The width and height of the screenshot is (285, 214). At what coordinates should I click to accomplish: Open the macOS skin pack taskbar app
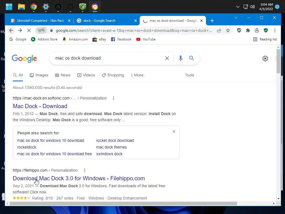58,7
